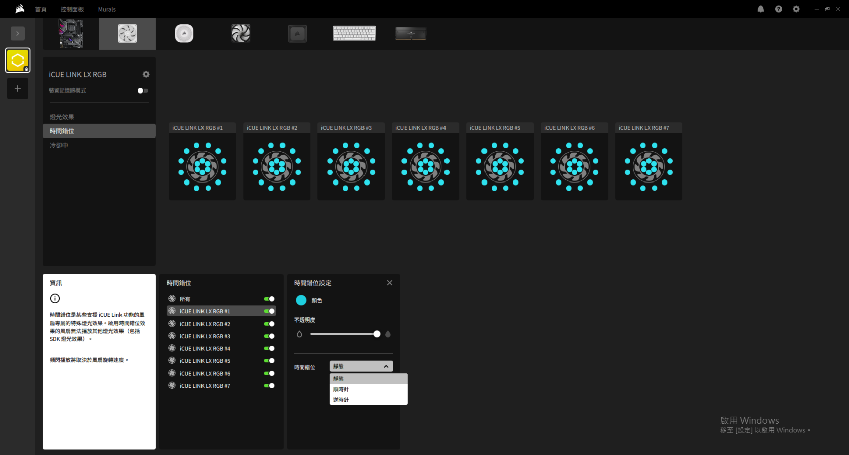849x455 pixels.
Task: Click the yellow hexagon profile icon
Action: [x=18, y=60]
